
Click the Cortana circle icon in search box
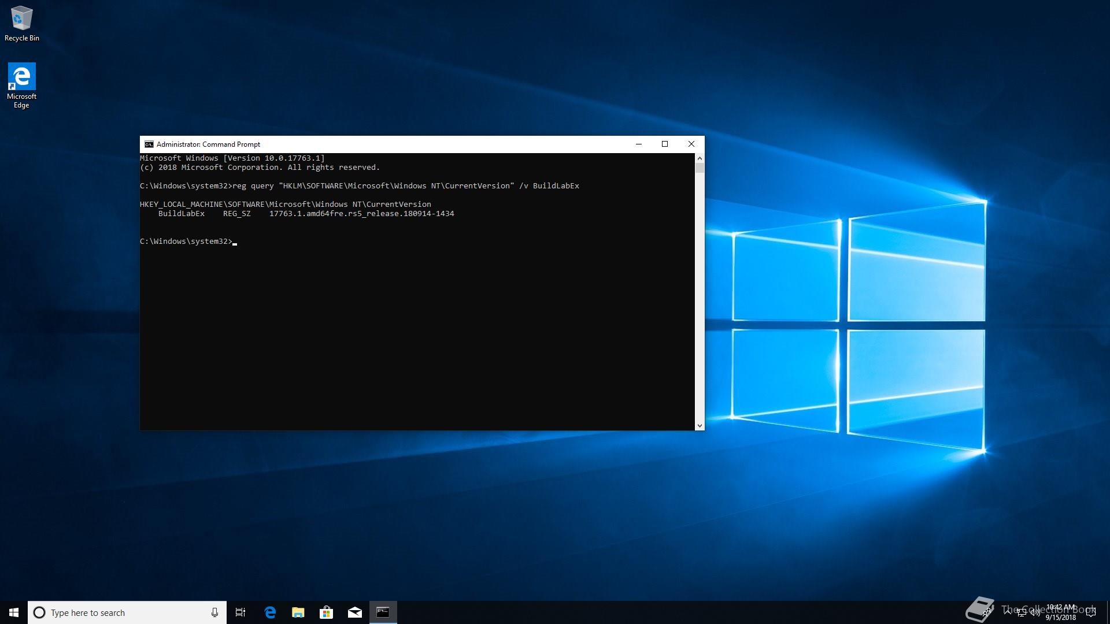tap(39, 612)
